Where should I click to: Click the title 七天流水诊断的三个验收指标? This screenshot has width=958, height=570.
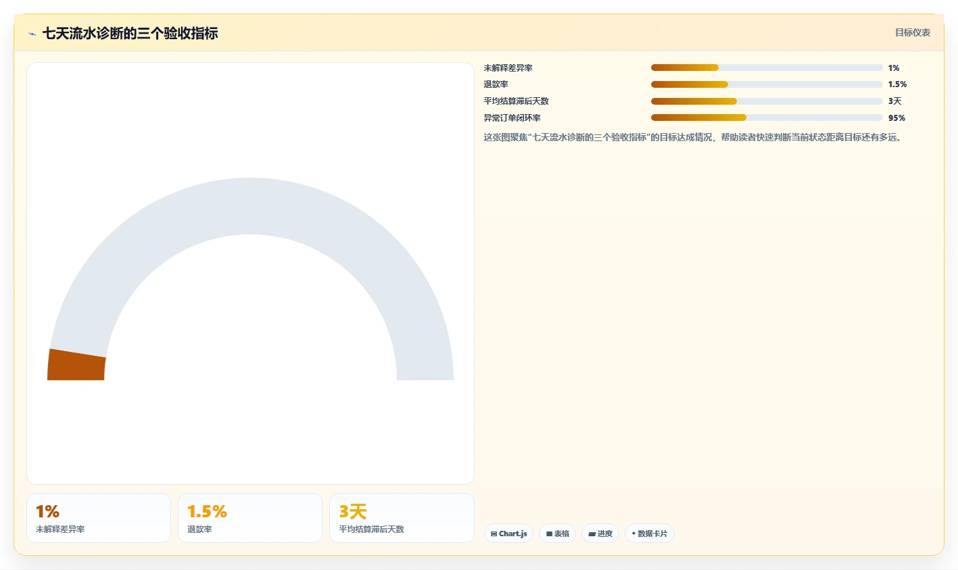point(130,33)
